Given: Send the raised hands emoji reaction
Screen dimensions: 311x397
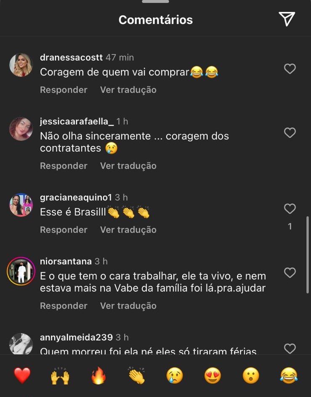Looking at the screenshot, I should [60, 375].
